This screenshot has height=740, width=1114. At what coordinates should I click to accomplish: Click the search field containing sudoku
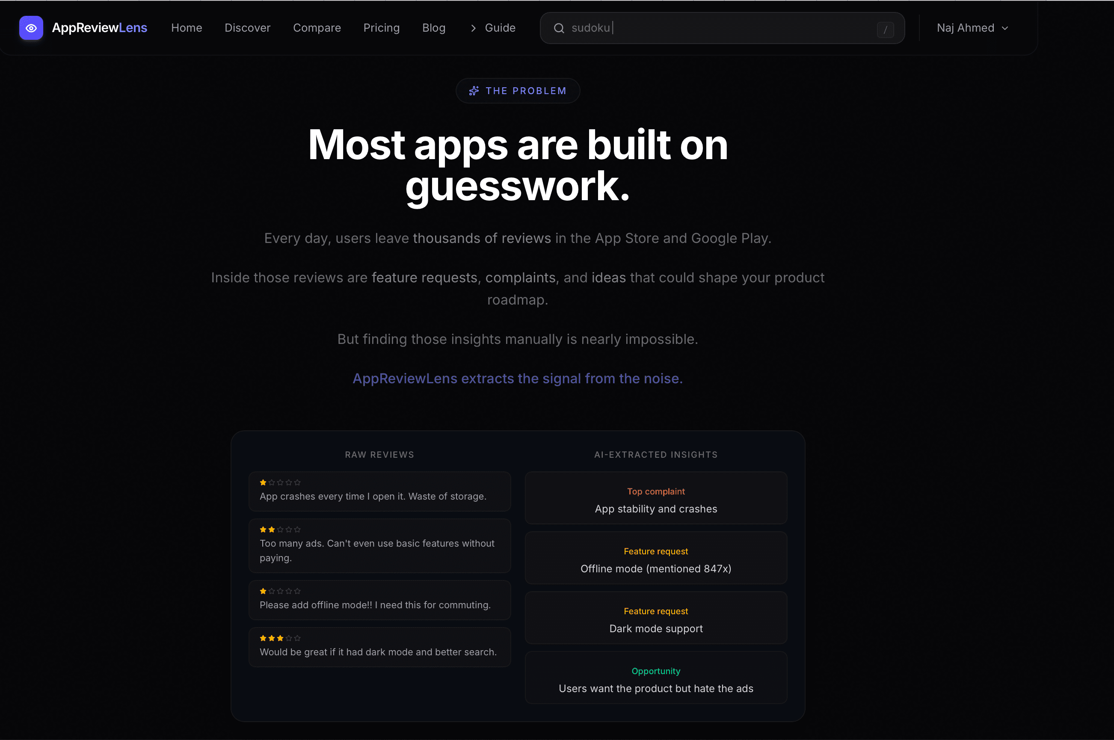coord(708,28)
